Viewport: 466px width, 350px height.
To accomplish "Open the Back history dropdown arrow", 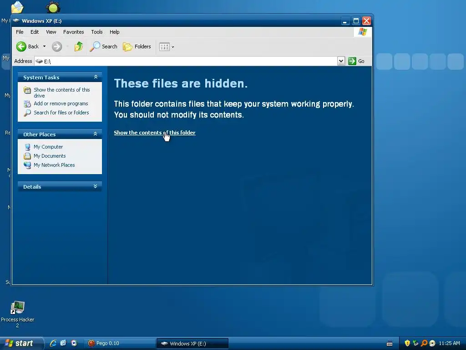I will point(44,46).
